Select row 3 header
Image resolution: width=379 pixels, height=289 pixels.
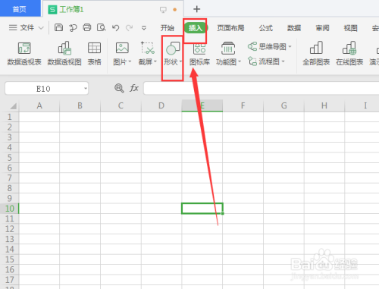click(10, 137)
